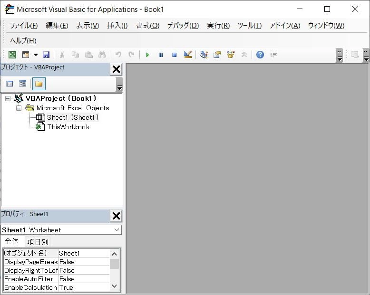Select the Microsoft Excel Objects folder
This screenshot has width=370, height=295.
tap(73, 108)
